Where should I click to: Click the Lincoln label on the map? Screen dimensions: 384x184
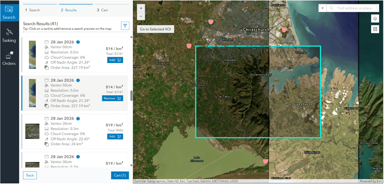[200, 85]
